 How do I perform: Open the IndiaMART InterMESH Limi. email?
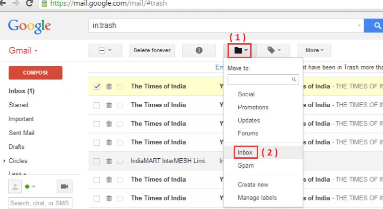pos(169,161)
